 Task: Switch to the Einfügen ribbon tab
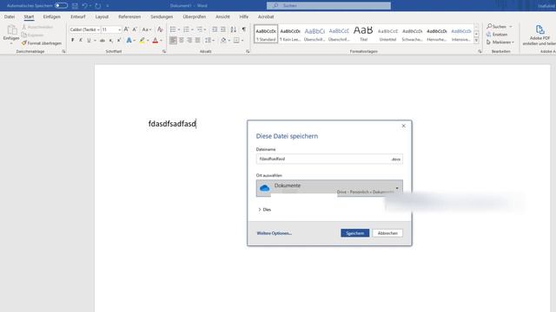tap(52, 16)
